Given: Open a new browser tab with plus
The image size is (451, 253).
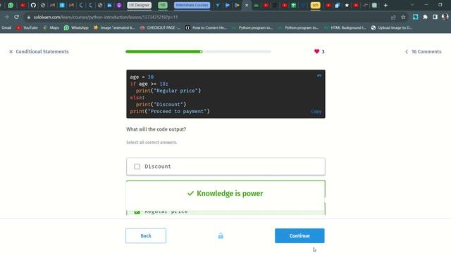Looking at the screenshot, I should point(385,5).
